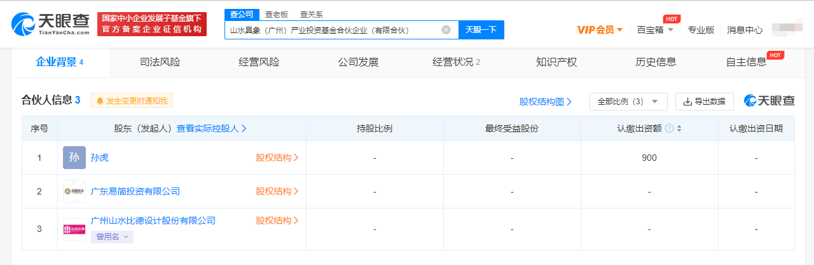Select the 查老板 search tab
Image resolution: width=814 pixels, height=265 pixels.
tap(275, 14)
